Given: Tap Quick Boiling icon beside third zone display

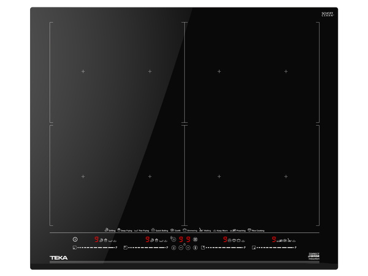Looking at the screenshot, I should pyautogui.click(x=229, y=240).
